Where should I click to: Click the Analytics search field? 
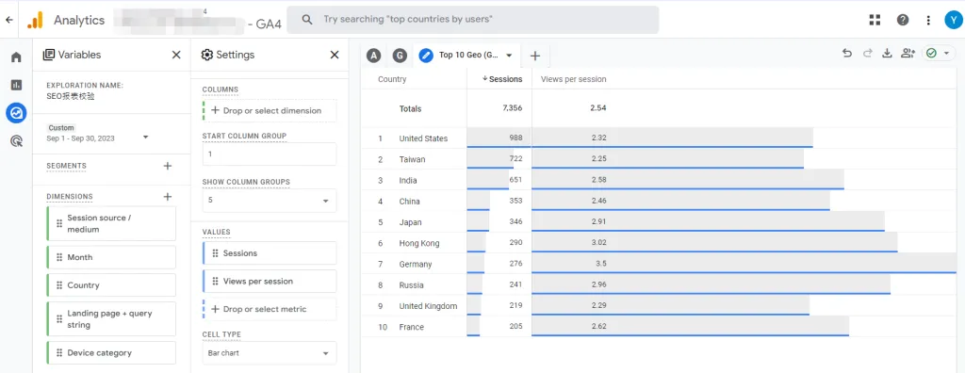pyautogui.click(x=473, y=20)
